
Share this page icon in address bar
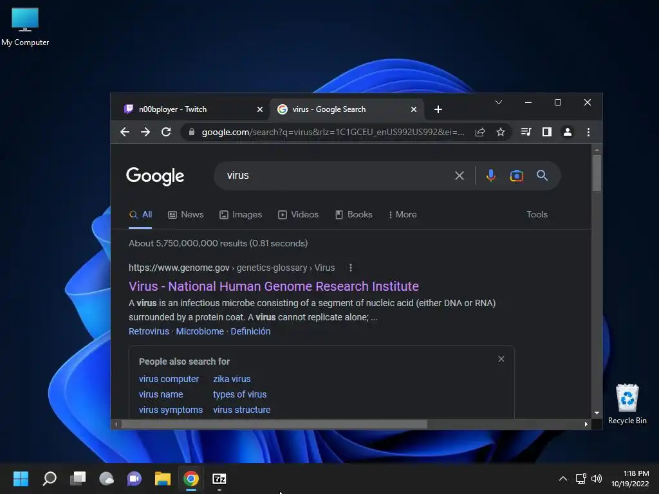tap(480, 132)
